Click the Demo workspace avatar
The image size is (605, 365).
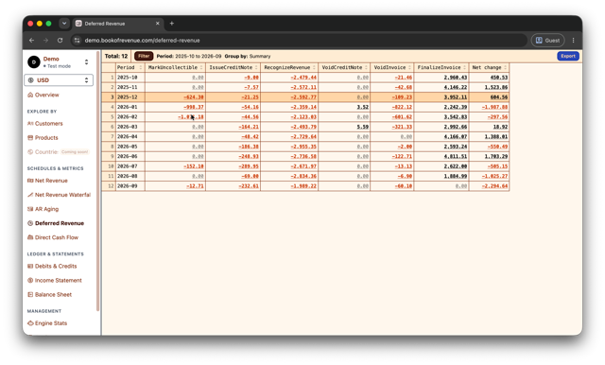point(34,61)
